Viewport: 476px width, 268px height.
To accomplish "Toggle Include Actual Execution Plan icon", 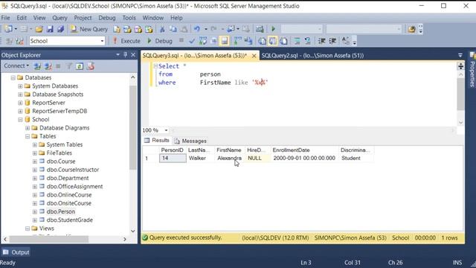I will [237, 41].
